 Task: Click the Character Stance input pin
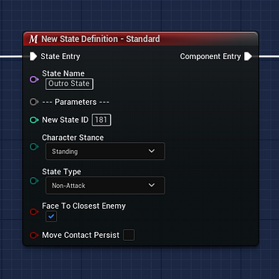click(x=34, y=147)
